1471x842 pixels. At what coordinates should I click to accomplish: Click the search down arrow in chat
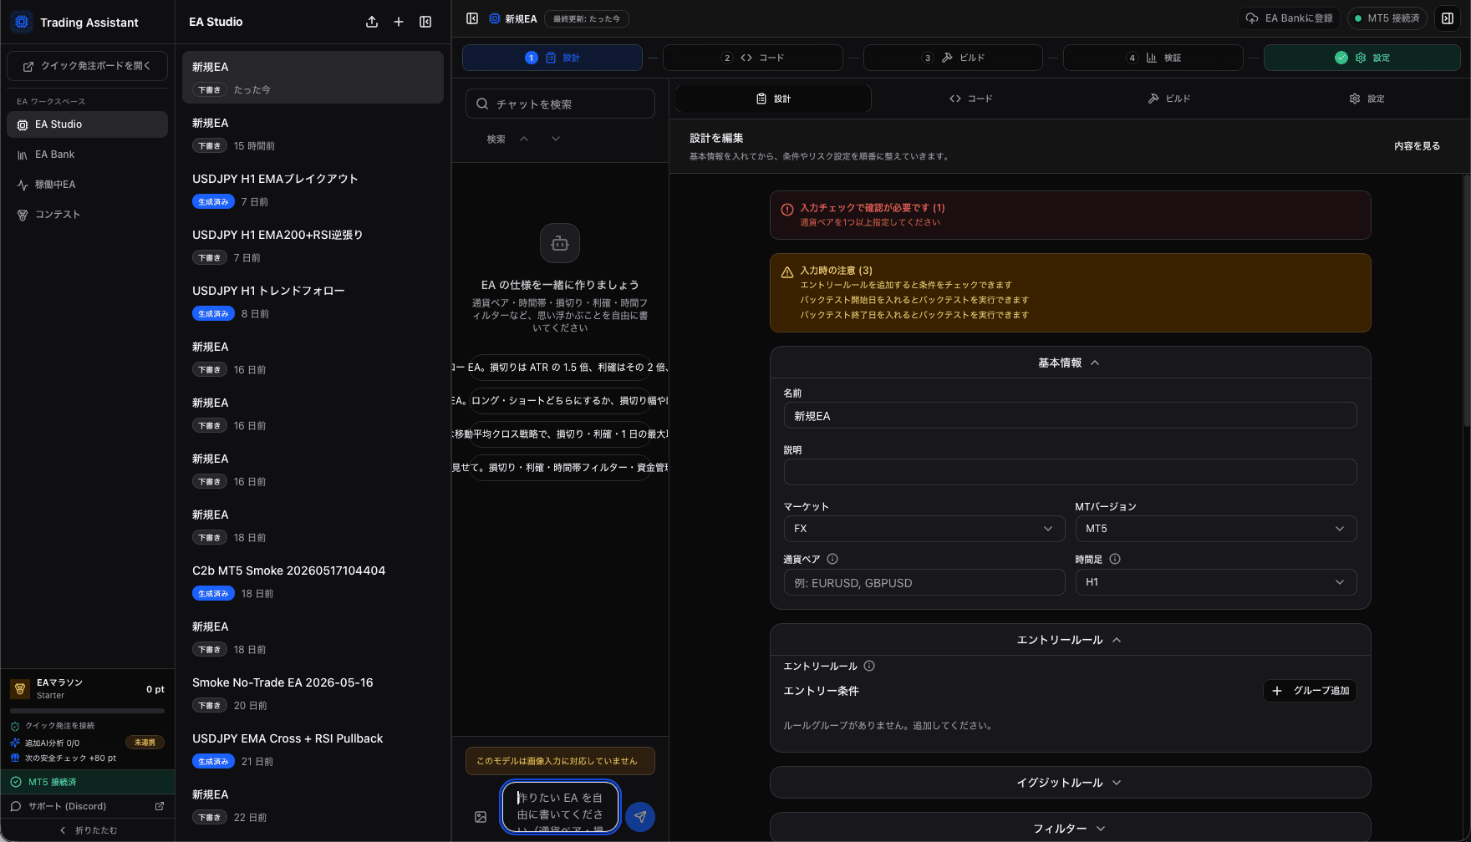click(x=556, y=139)
